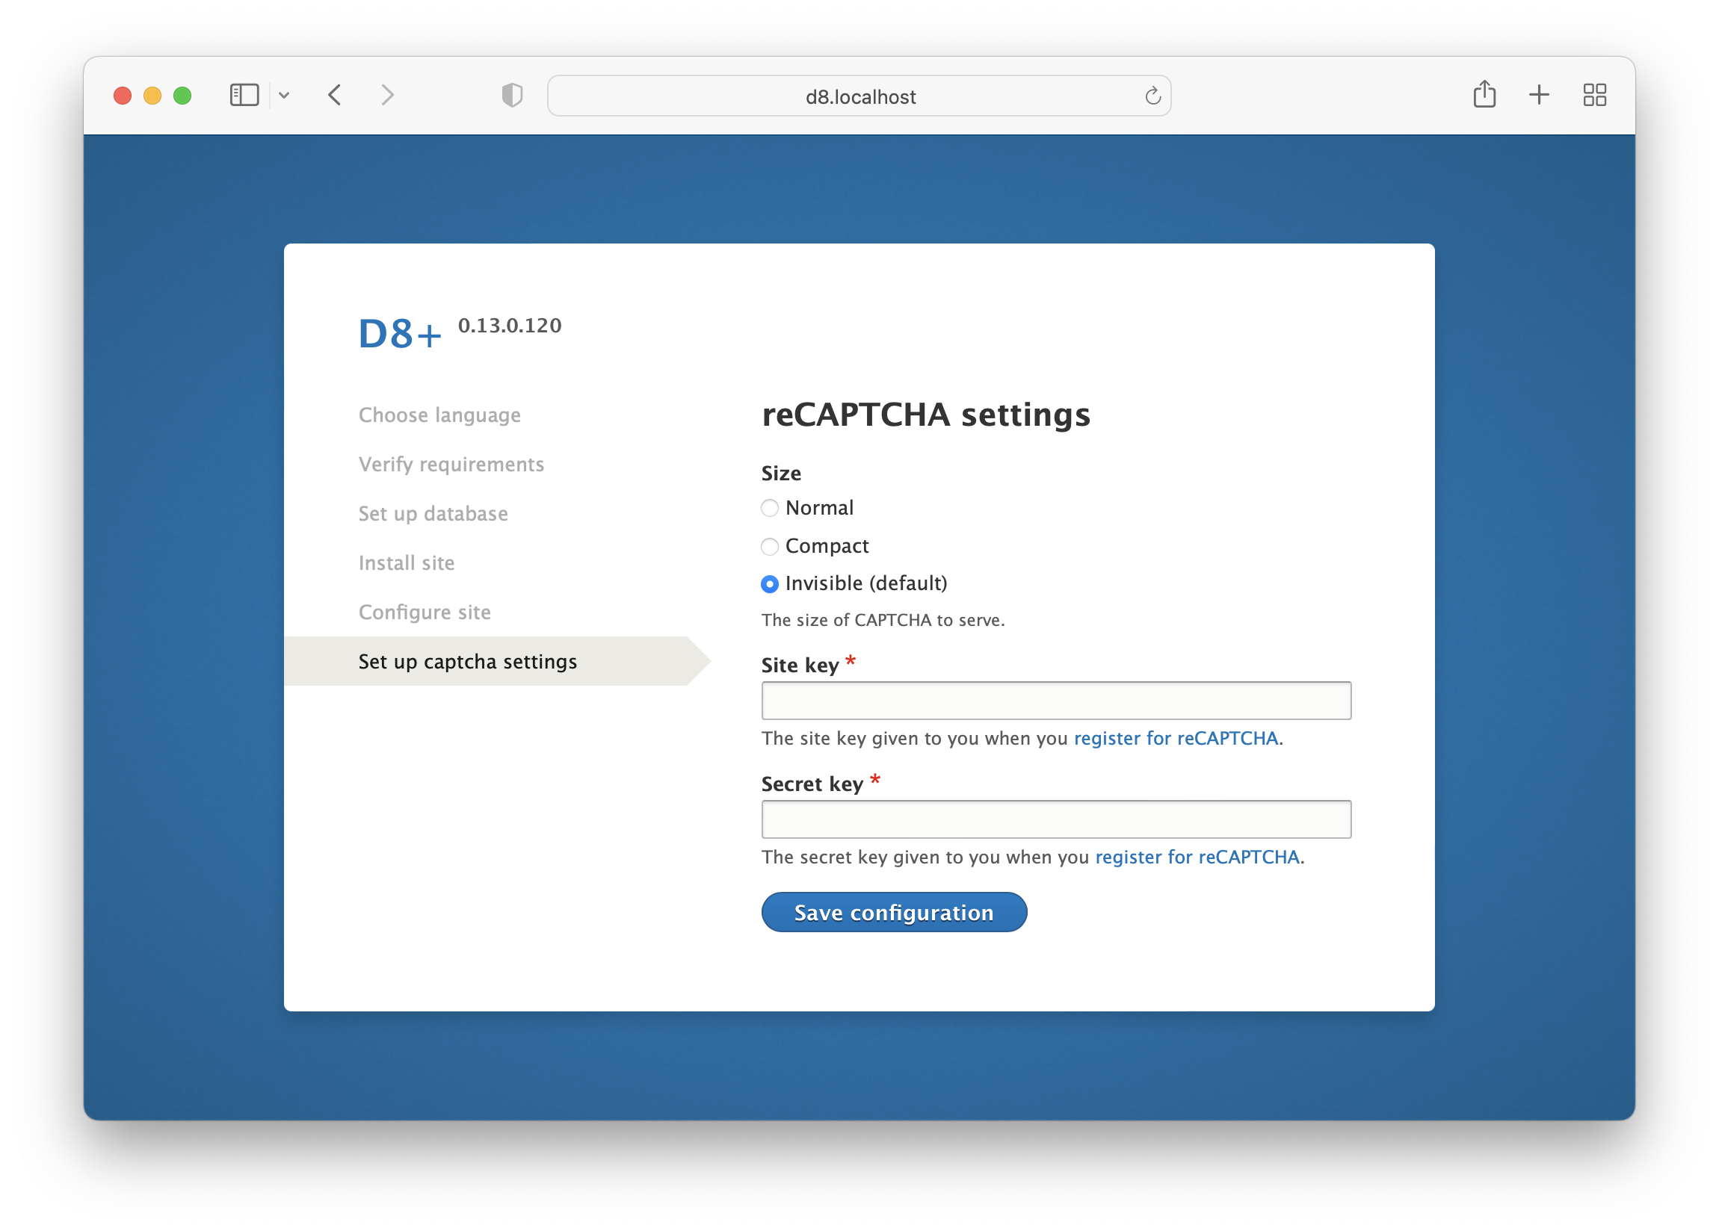Image resolution: width=1719 pixels, height=1231 pixels.
Task: Focus the Secret key text field
Action: point(1056,819)
